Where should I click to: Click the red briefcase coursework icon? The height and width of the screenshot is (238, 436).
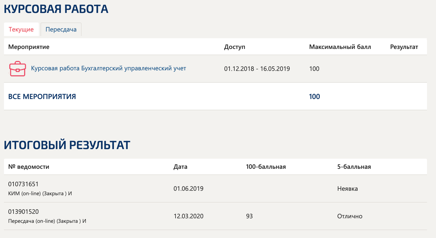(17, 69)
